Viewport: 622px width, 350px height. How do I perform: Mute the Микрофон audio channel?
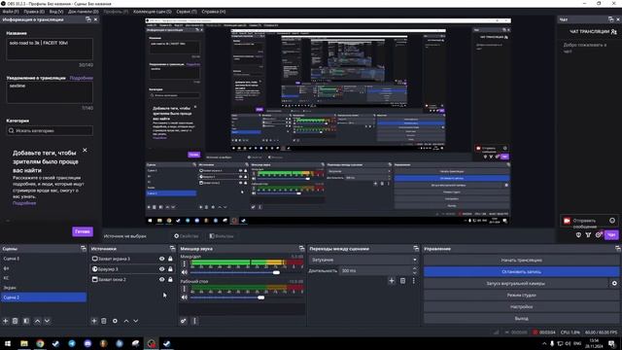[184, 272]
